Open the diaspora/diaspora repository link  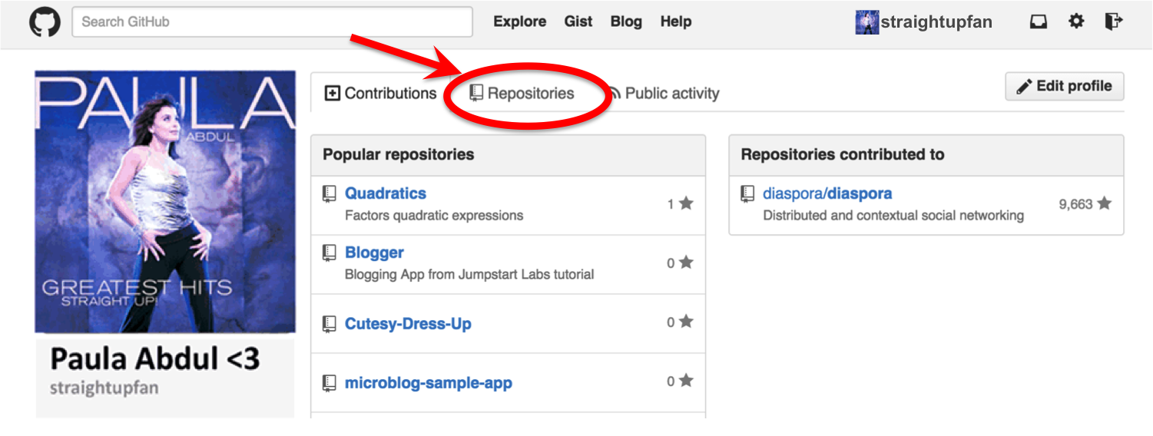[x=827, y=194]
